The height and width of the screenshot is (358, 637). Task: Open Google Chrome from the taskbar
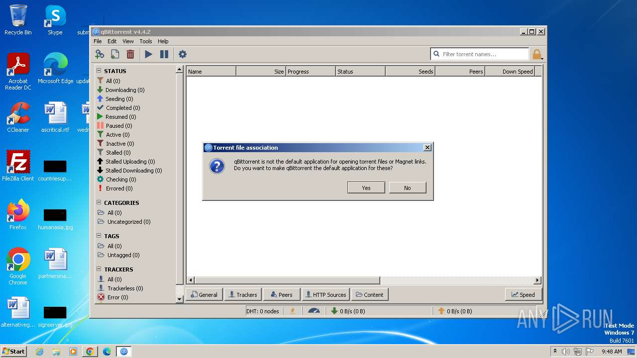[x=90, y=352]
